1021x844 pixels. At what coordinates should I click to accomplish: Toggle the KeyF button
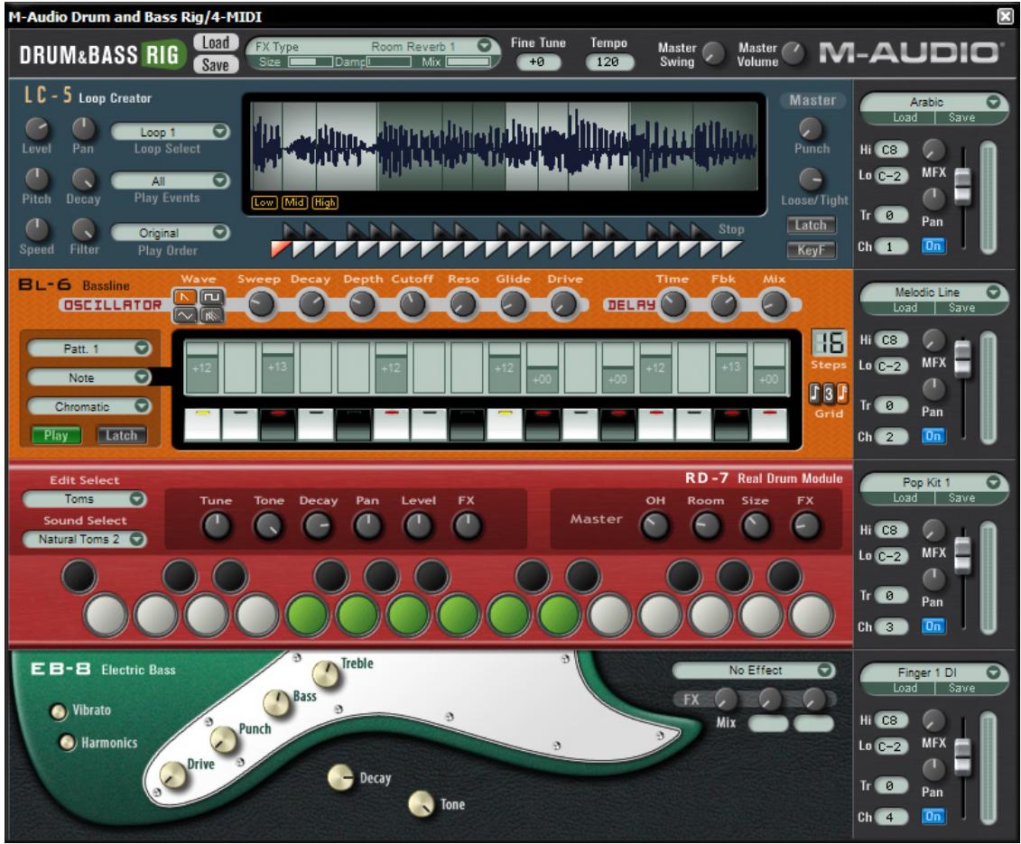tap(811, 250)
